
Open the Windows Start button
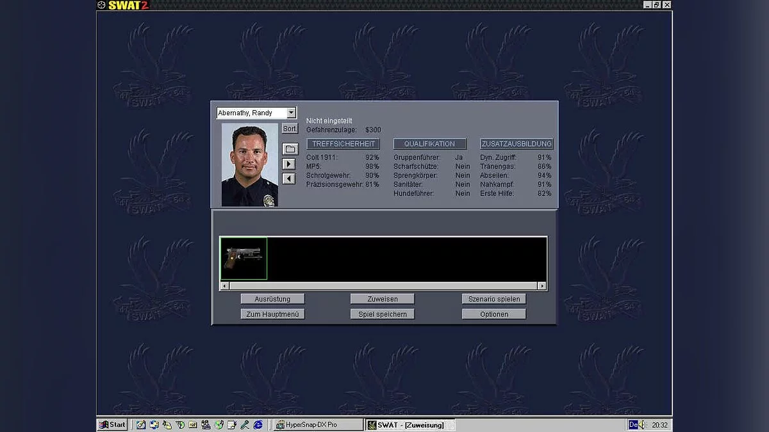point(113,424)
